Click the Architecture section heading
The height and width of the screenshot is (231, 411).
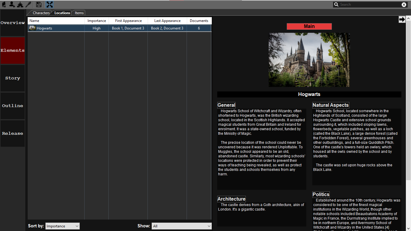pos(231,199)
